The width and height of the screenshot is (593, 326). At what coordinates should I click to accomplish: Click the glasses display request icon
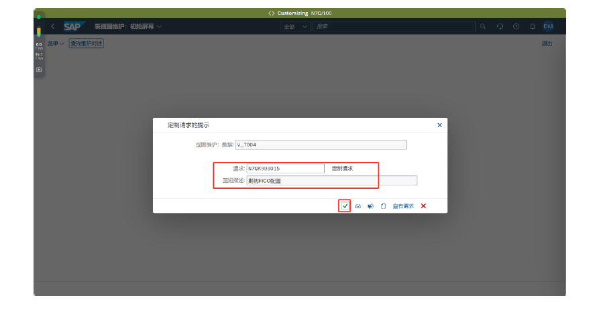pyautogui.click(x=358, y=206)
